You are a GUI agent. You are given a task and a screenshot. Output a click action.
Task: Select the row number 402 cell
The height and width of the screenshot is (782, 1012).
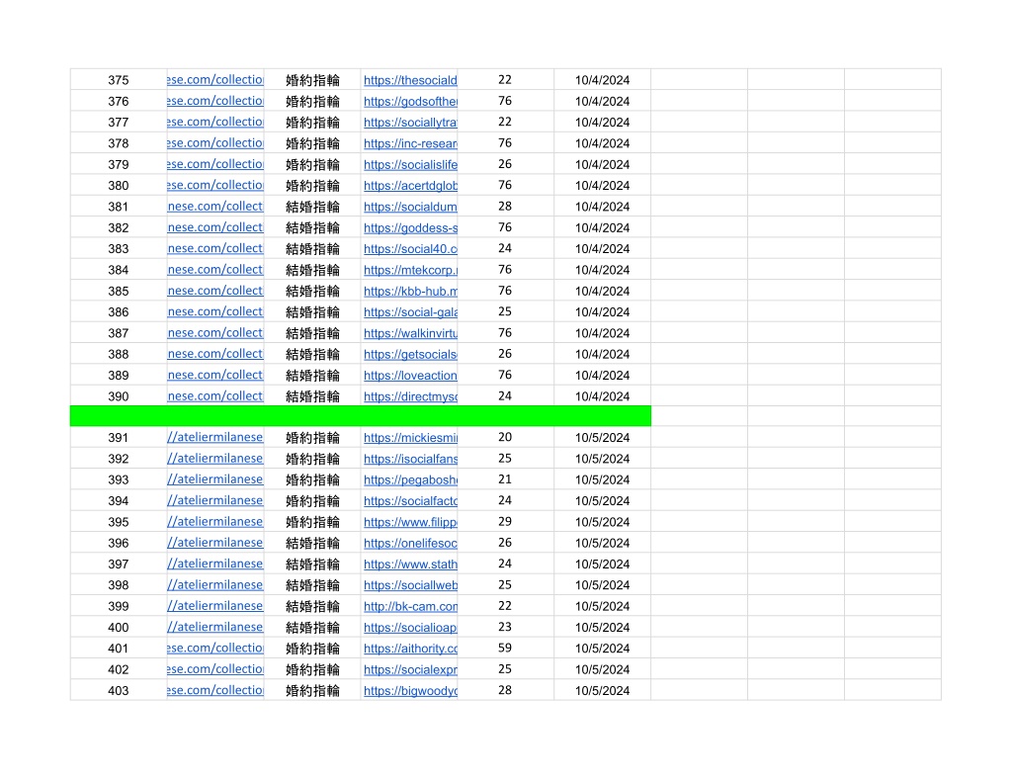[119, 669]
